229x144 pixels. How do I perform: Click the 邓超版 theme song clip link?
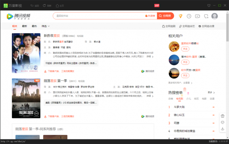[71, 63]
